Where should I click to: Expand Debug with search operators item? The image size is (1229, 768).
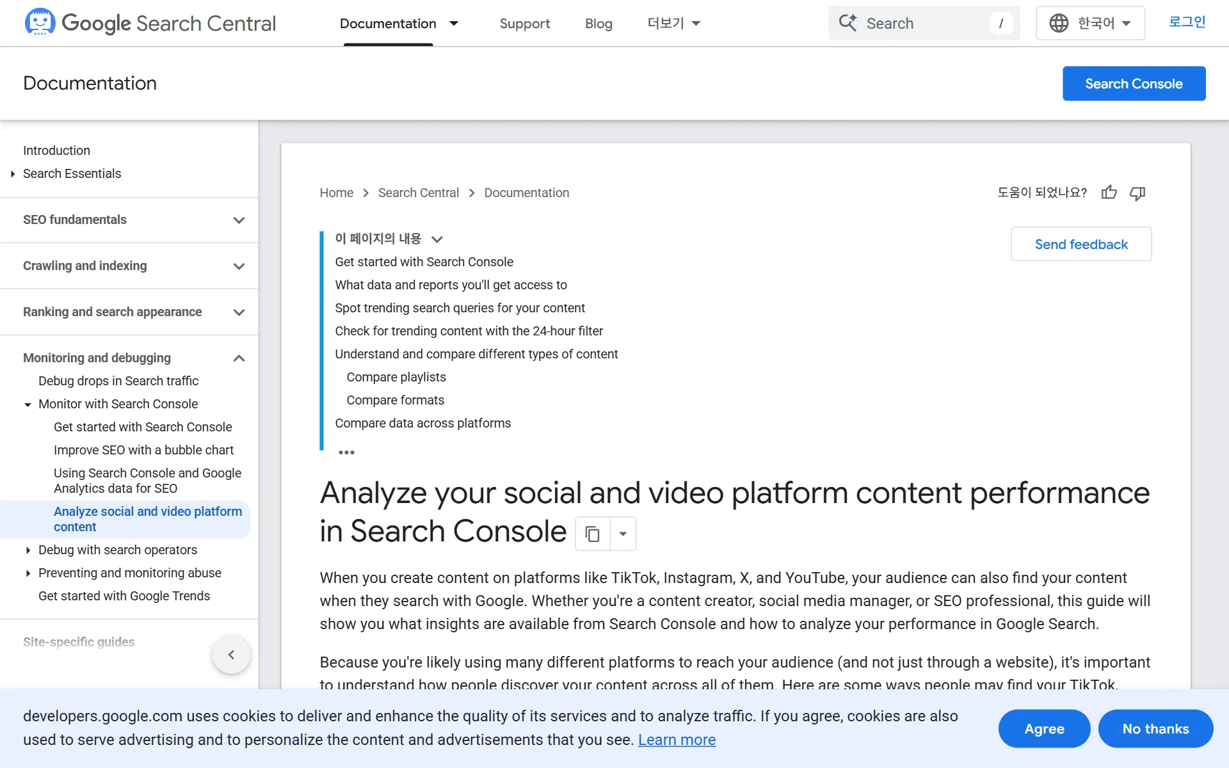[x=28, y=550]
